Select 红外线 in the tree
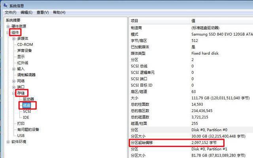The height and width of the screenshot is (158, 253). click(23, 63)
